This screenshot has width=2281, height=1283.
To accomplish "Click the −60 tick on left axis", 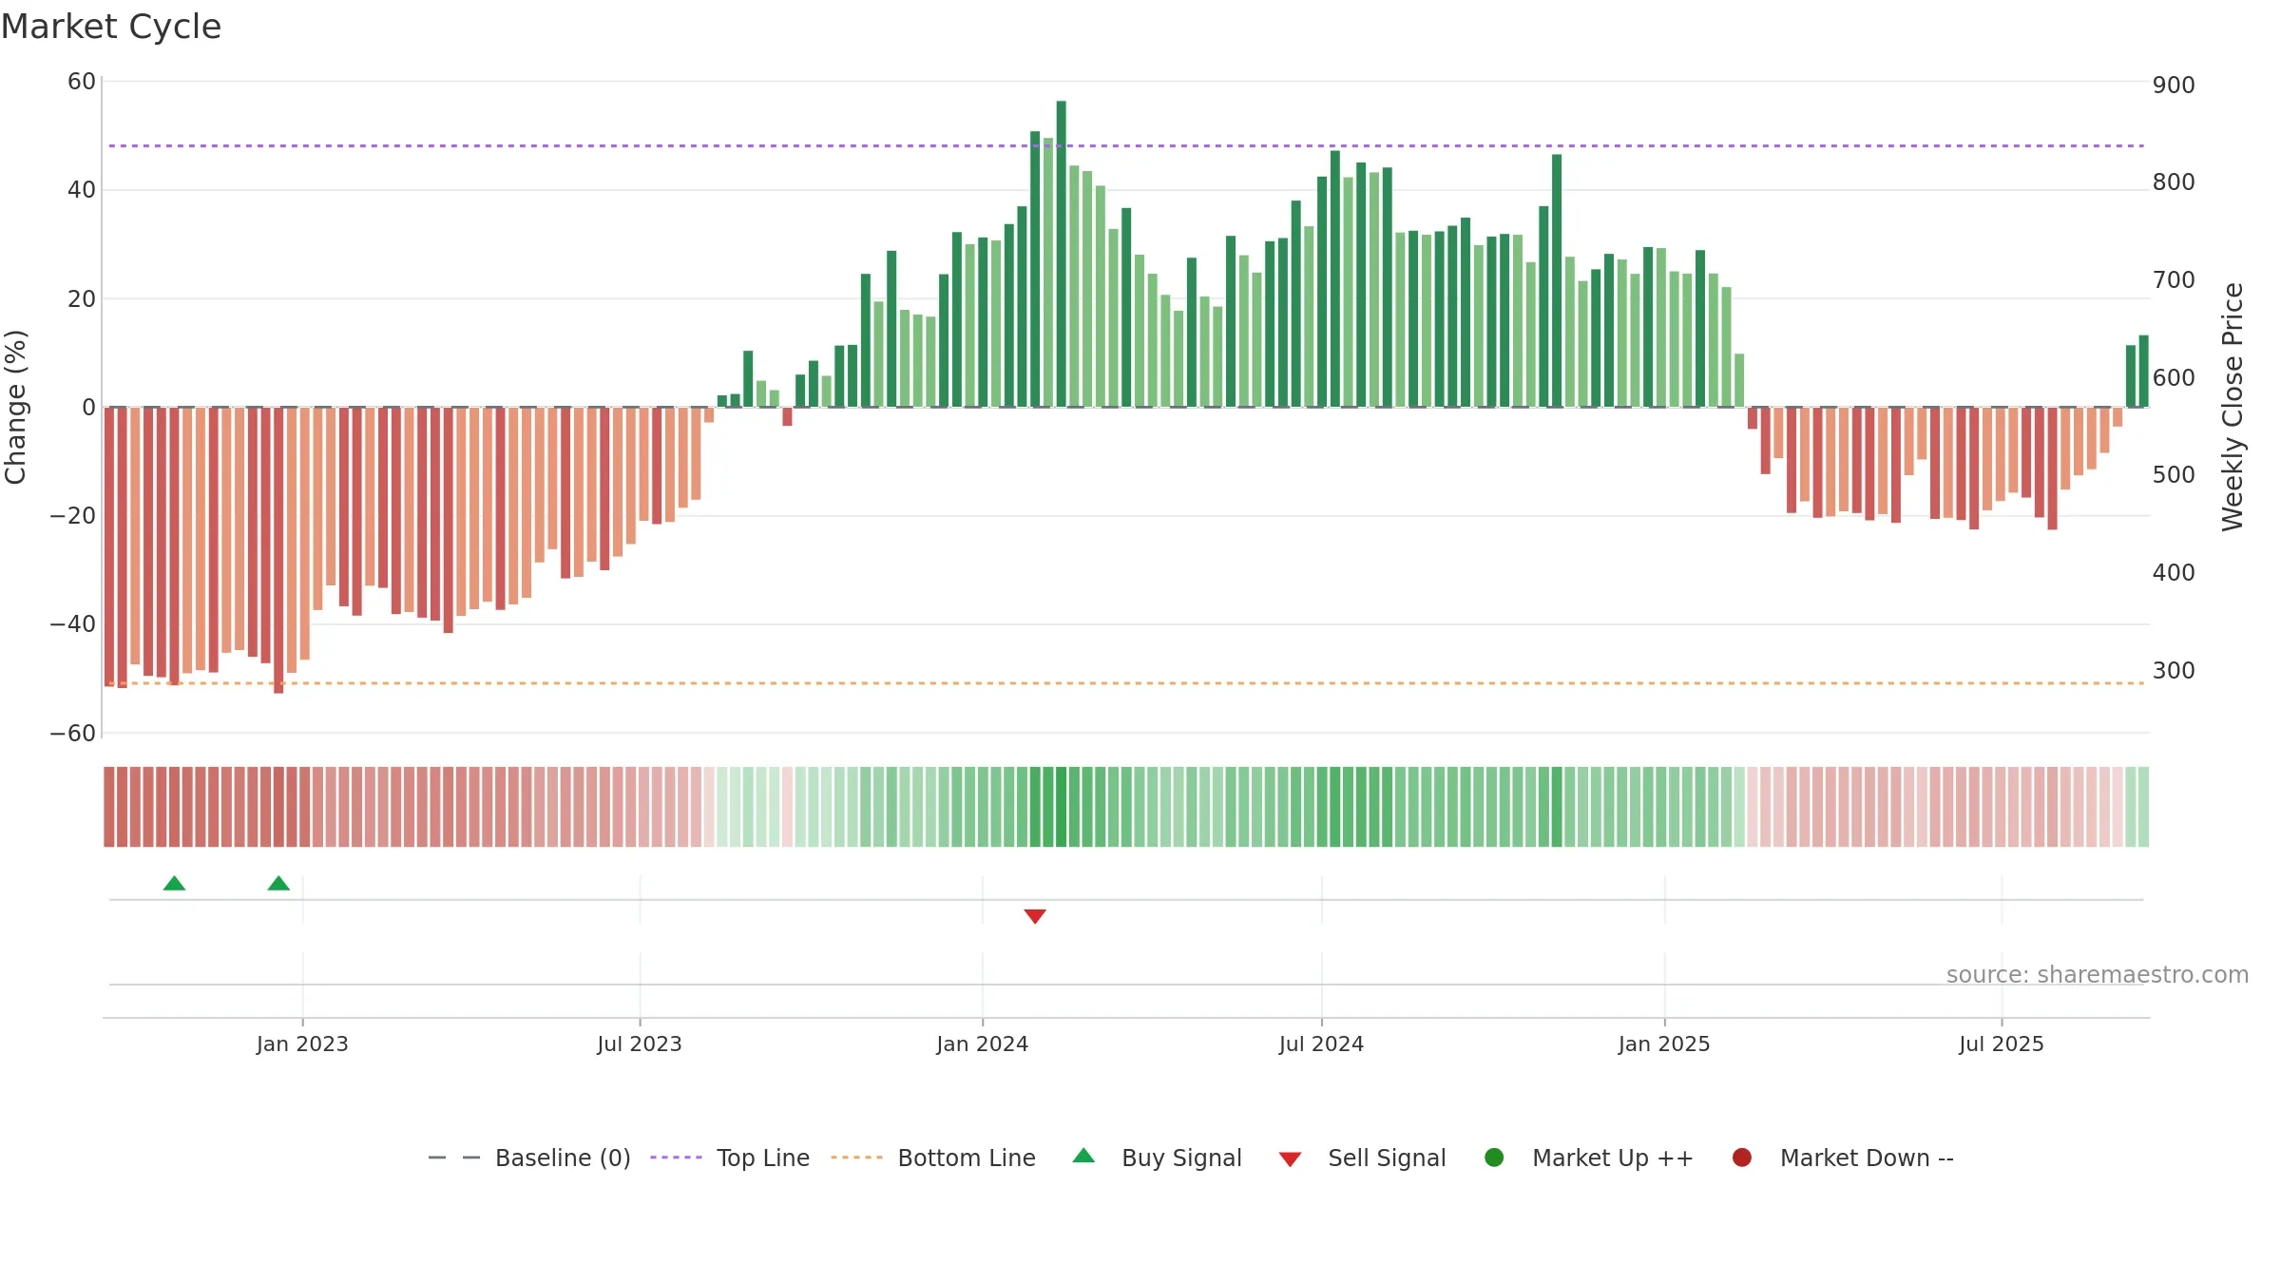I will pos(73,733).
